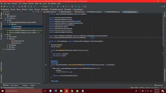Click the editor vertical scrollbar

163,30
